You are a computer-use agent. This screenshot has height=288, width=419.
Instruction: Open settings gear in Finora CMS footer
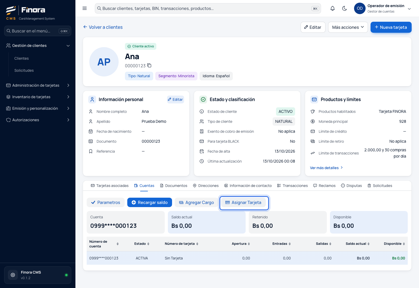(13, 275)
